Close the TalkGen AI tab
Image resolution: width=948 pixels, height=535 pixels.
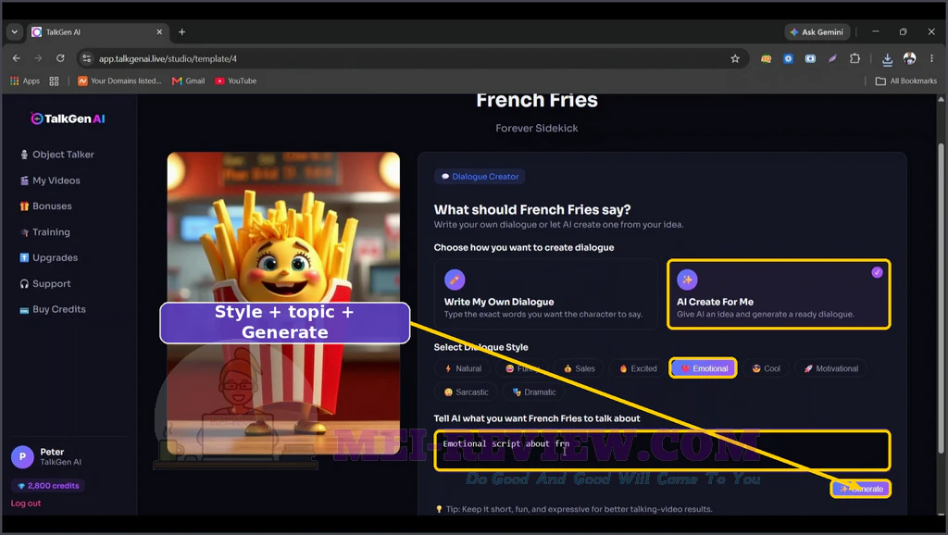click(159, 32)
